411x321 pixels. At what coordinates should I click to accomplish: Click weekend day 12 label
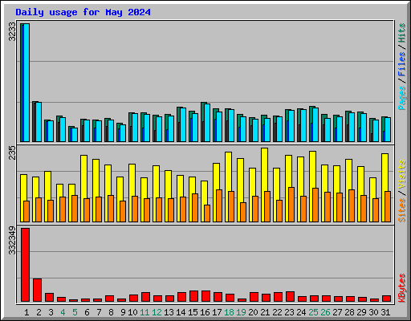pos(157,312)
